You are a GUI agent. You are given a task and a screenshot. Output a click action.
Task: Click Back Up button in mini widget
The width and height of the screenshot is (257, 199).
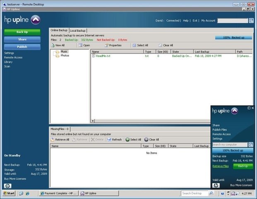pyautogui.click(x=243, y=166)
